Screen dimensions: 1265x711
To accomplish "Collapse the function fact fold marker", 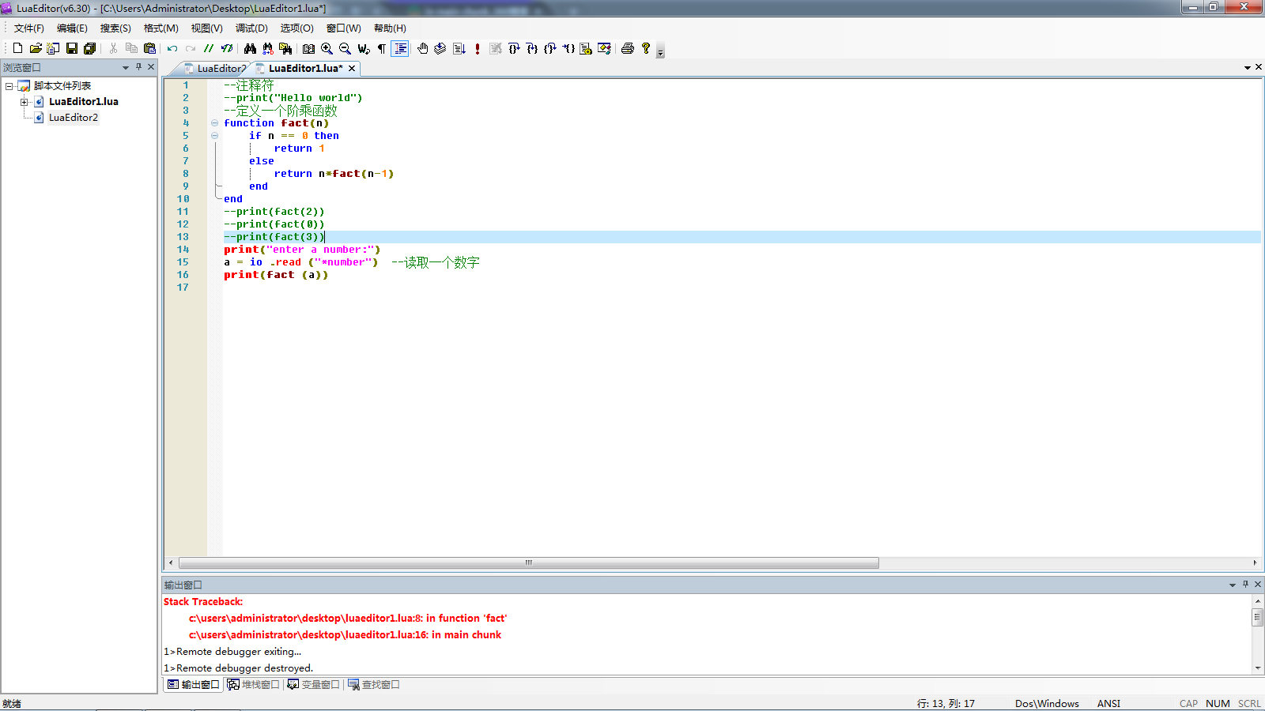I will 214,123.
